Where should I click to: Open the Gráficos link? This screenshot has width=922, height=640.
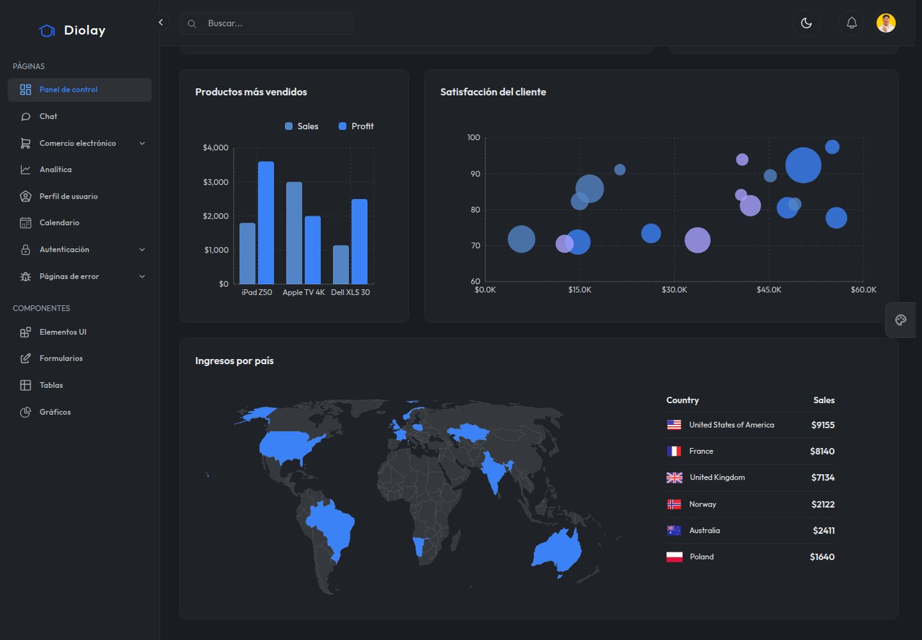coord(79,412)
